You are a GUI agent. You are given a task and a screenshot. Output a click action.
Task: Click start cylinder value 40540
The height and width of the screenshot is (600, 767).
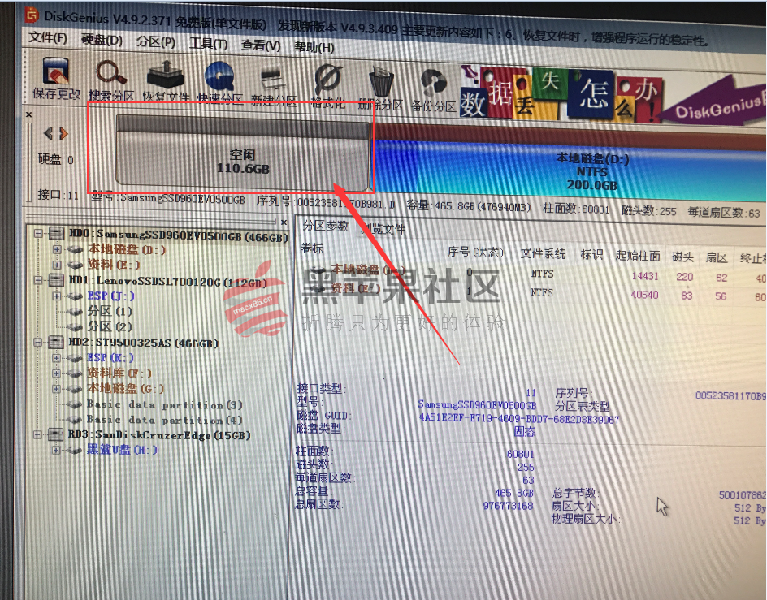click(x=644, y=295)
